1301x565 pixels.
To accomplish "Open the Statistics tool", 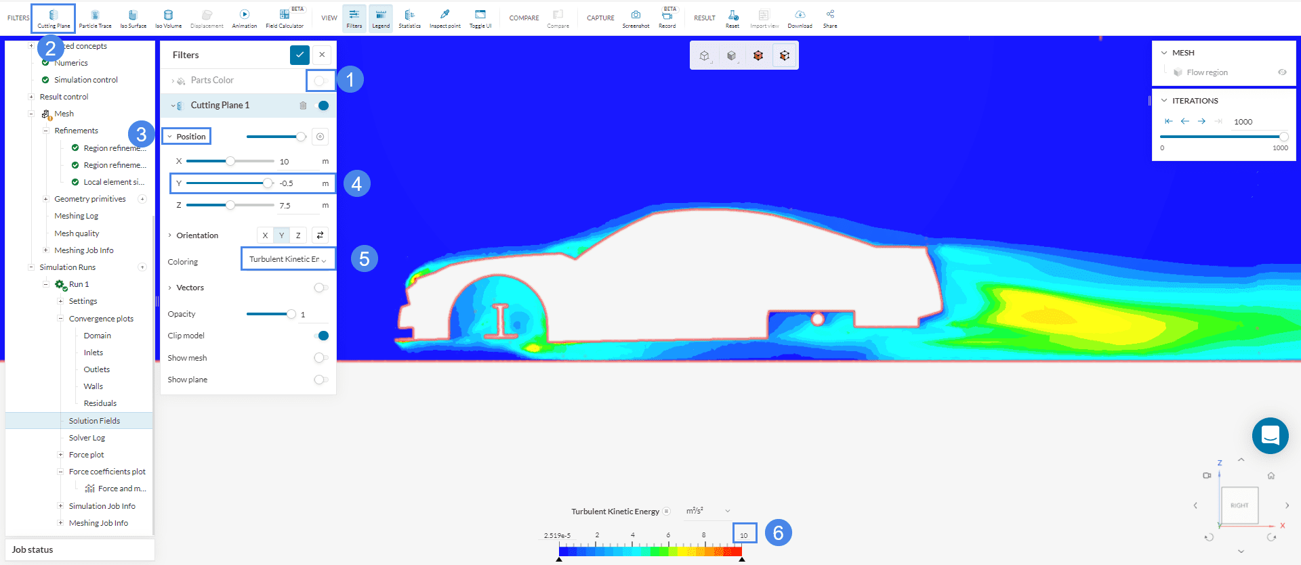I will [x=409, y=18].
